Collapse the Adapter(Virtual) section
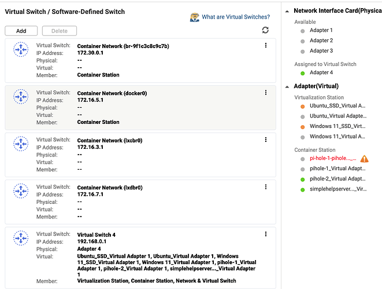Image resolution: width=382 pixels, height=289 pixels. click(288, 86)
